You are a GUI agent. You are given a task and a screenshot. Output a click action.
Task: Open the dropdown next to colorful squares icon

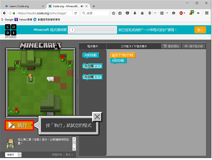click(167, 13)
